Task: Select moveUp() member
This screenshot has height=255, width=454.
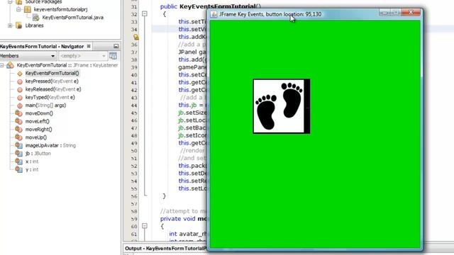Action: [x=36, y=137]
